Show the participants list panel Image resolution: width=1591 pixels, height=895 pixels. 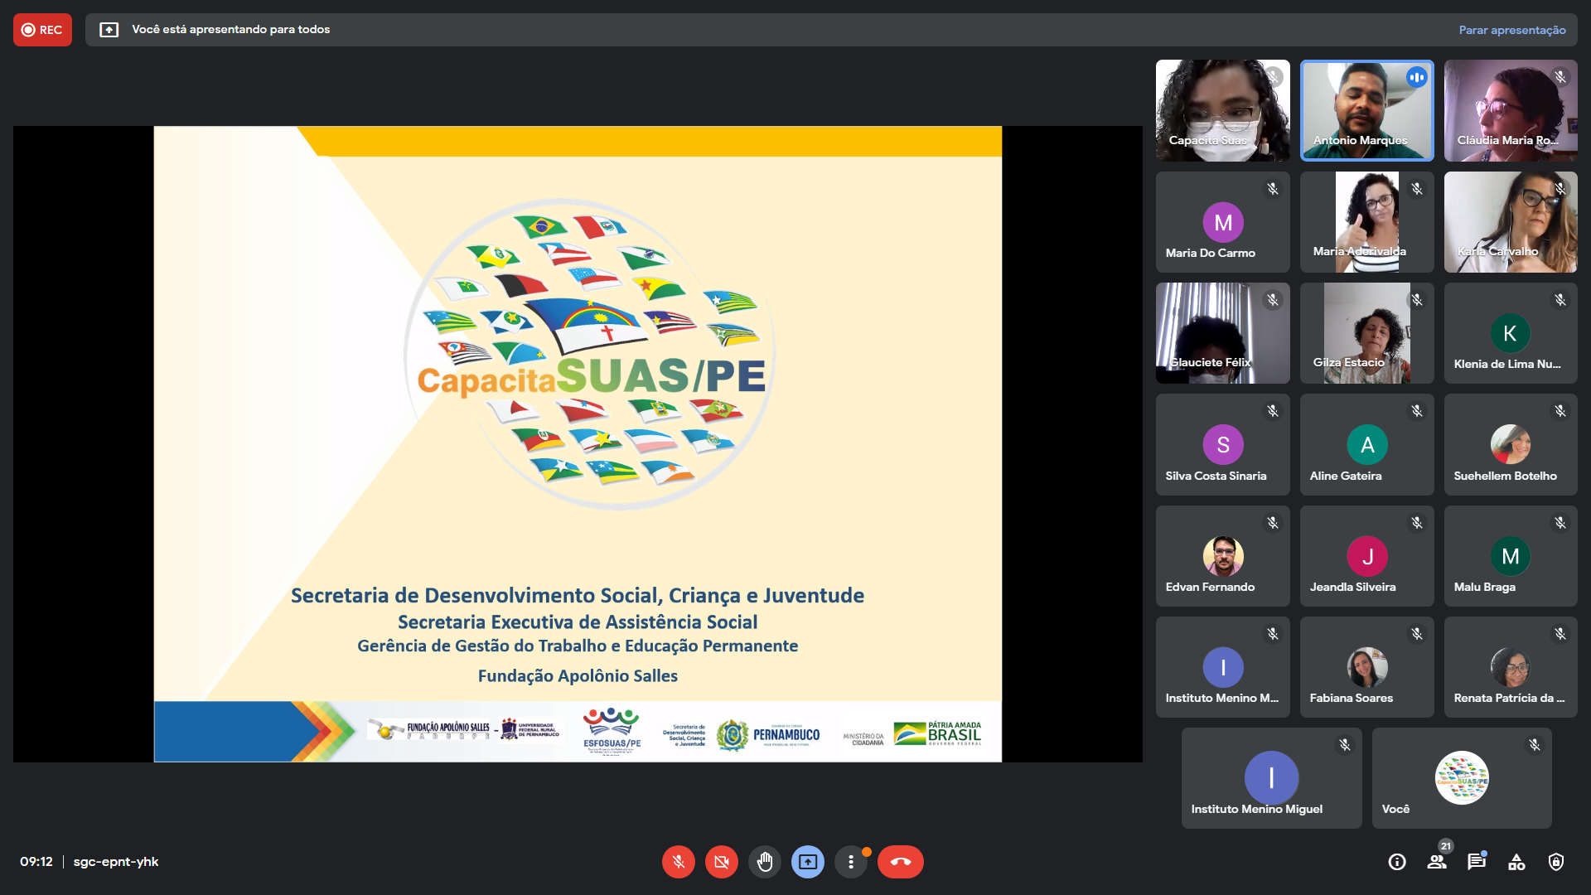pos(1437,862)
